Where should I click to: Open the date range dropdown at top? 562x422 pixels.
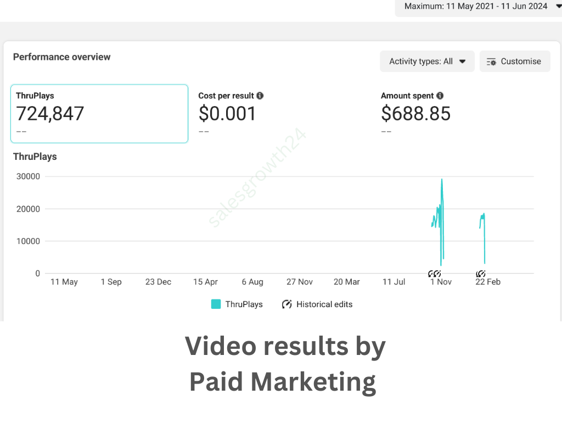pos(480,7)
